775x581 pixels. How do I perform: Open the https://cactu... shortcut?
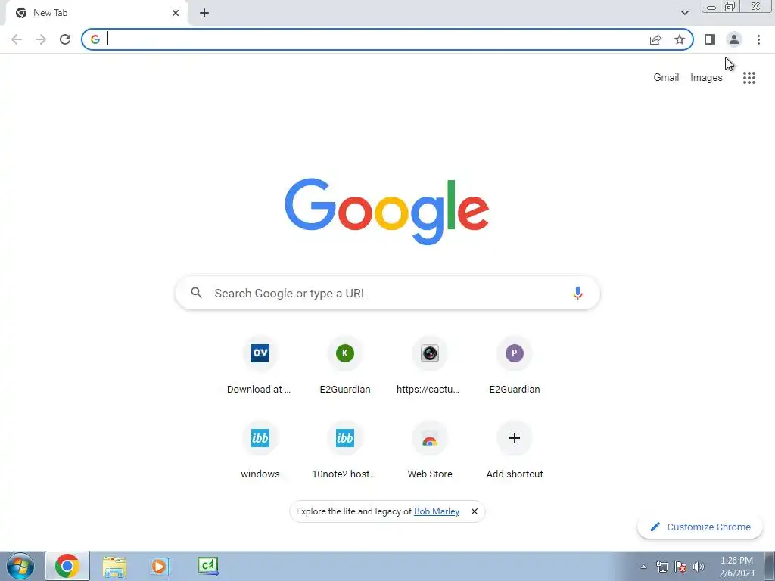[x=430, y=365]
